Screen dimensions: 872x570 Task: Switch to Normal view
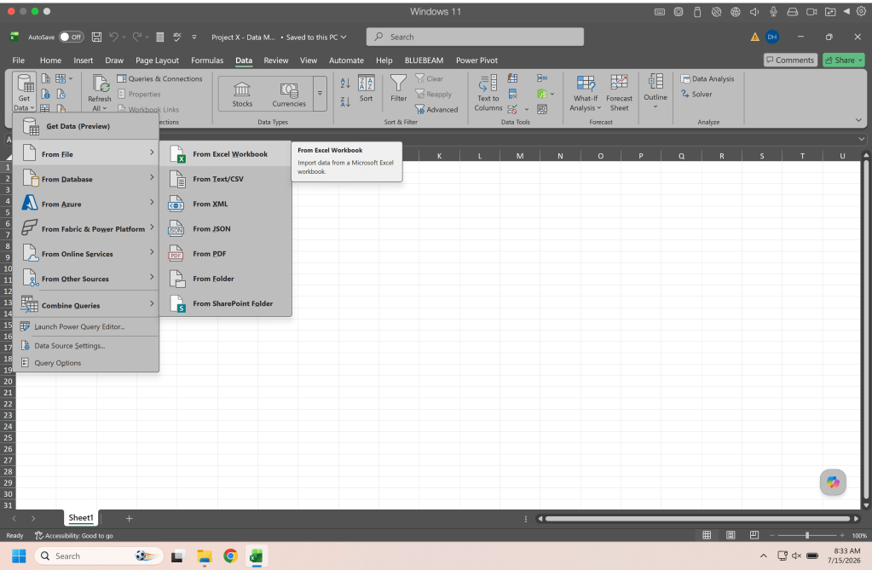coord(707,535)
